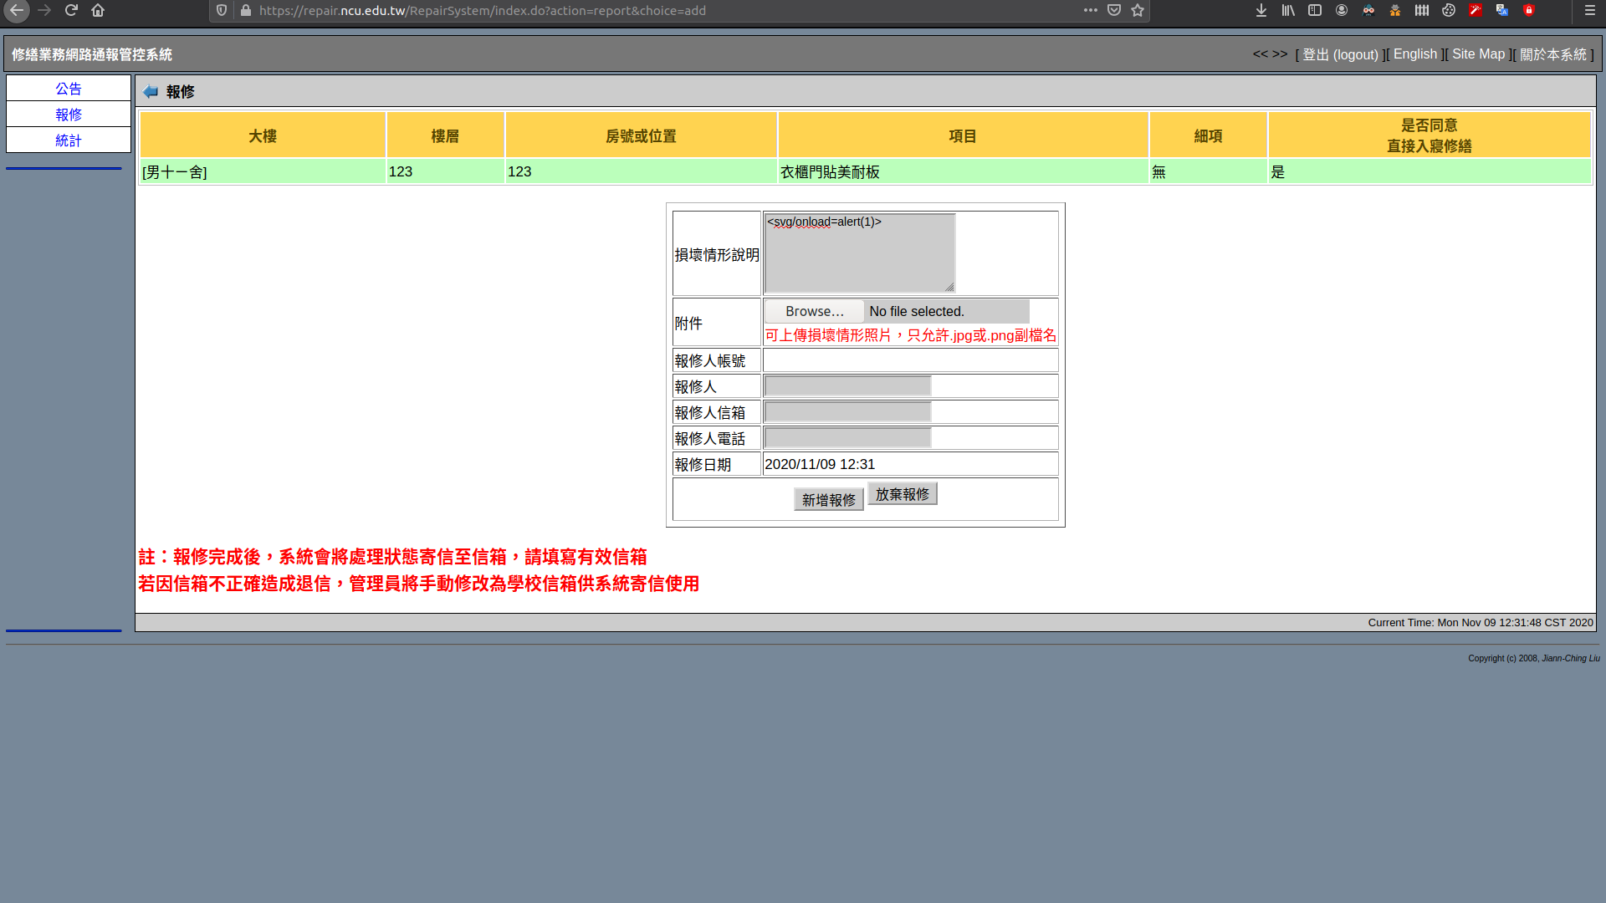Click the browser forward arrow

[x=44, y=10]
